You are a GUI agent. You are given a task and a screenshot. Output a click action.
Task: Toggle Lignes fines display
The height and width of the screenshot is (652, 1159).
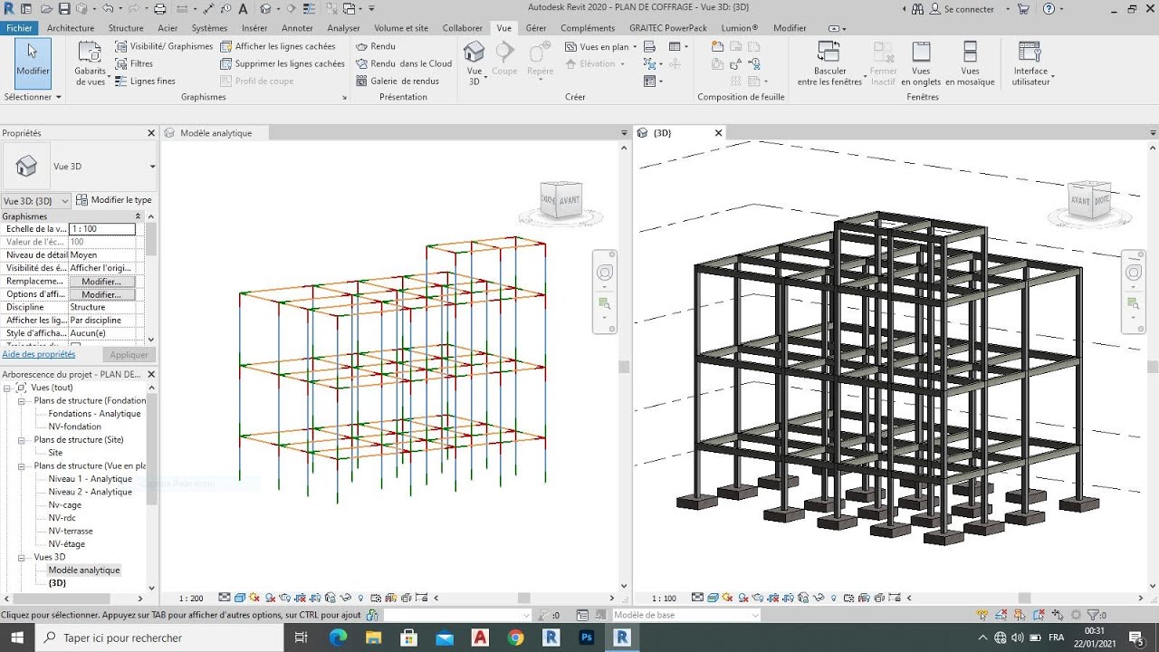pos(145,81)
